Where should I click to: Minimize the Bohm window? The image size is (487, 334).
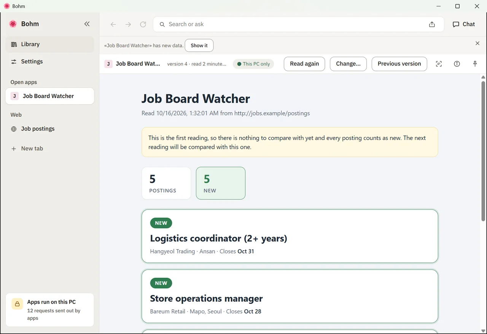click(x=438, y=6)
